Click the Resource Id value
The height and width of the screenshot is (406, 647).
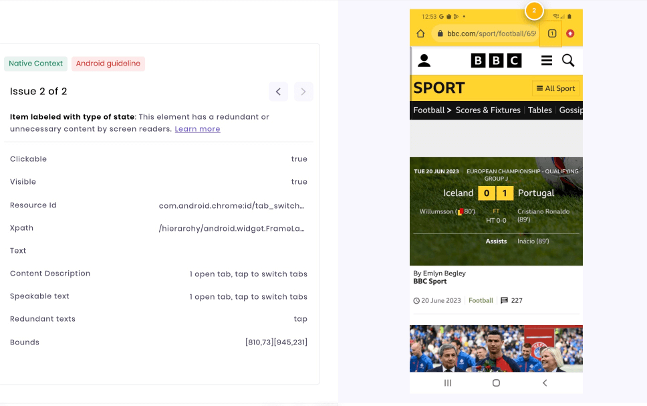pyautogui.click(x=231, y=206)
